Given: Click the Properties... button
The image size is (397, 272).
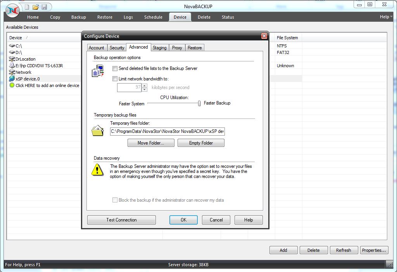Looking at the screenshot, I should point(374,250).
